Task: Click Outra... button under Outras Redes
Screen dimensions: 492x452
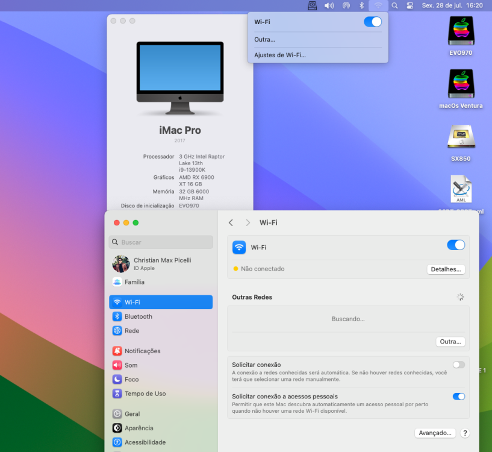Action: point(450,342)
